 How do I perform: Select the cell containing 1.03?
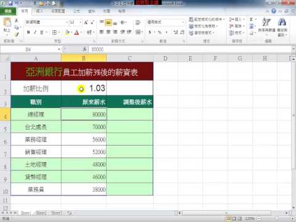tap(84, 88)
